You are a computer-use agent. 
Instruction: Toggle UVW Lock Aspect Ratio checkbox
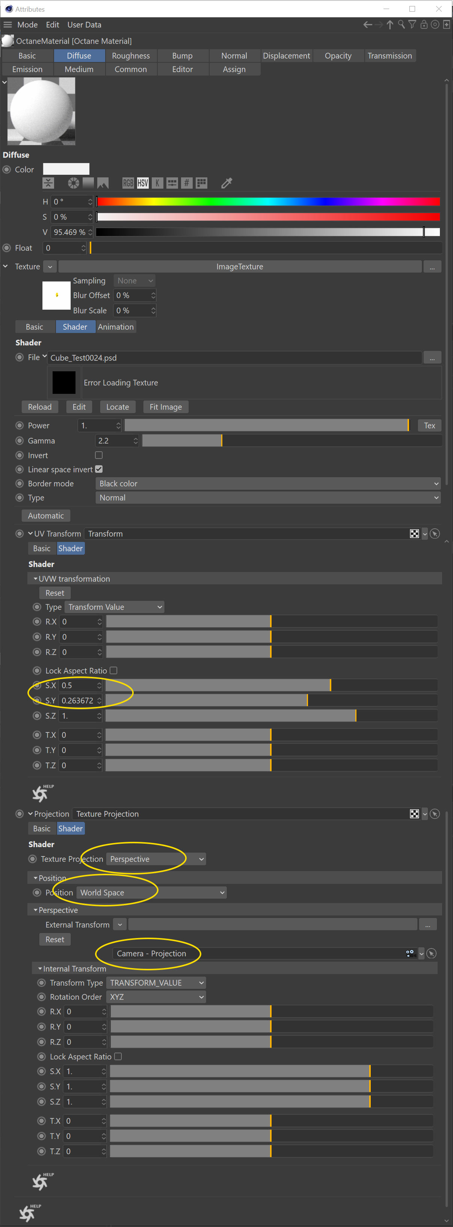[x=114, y=671]
